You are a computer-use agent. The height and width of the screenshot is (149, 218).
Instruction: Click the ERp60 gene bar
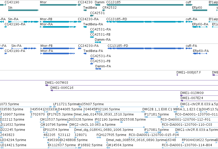point(200,10)
